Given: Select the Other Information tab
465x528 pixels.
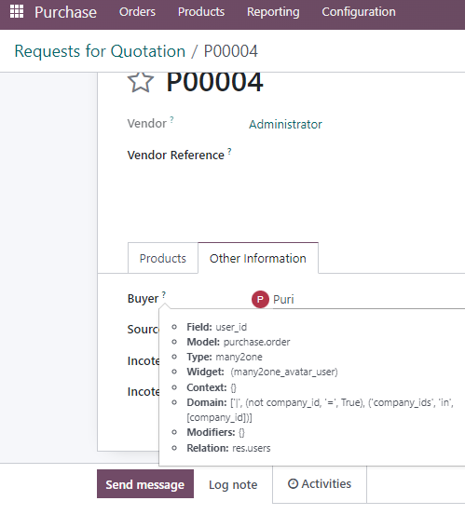Looking at the screenshot, I should tap(258, 258).
